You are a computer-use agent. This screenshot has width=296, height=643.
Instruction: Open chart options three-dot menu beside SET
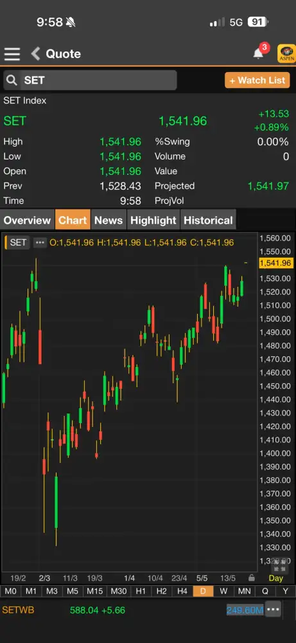point(39,242)
